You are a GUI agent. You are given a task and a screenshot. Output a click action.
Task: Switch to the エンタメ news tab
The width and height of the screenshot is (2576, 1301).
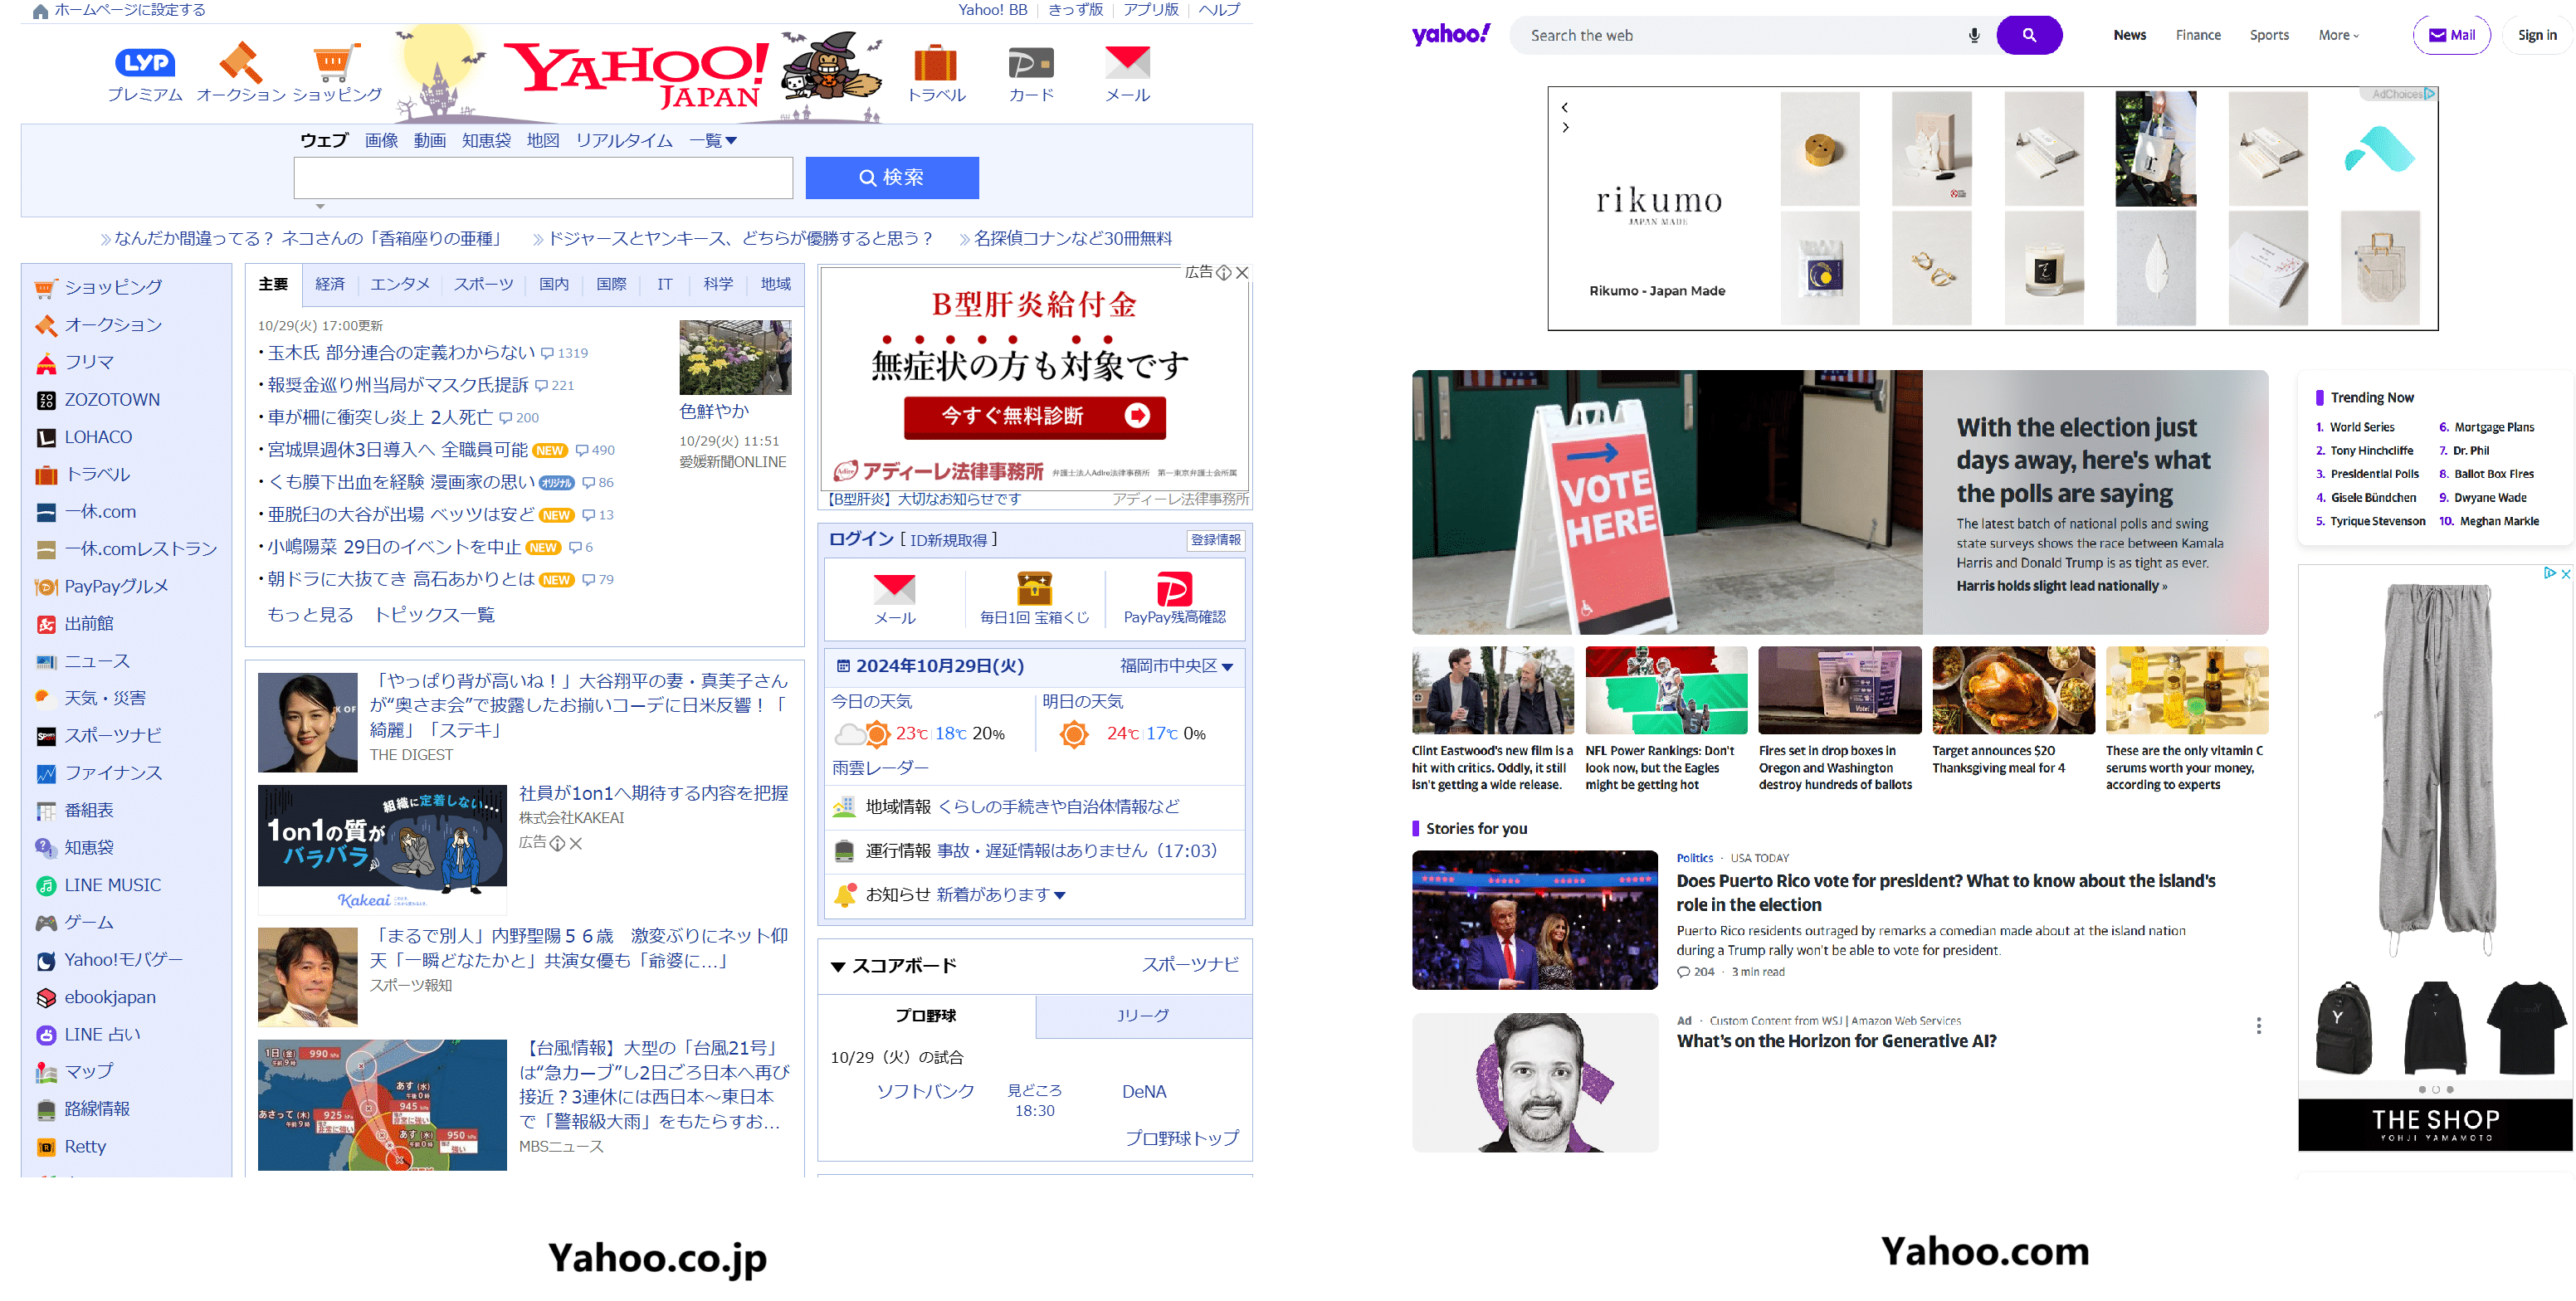pyautogui.click(x=400, y=285)
